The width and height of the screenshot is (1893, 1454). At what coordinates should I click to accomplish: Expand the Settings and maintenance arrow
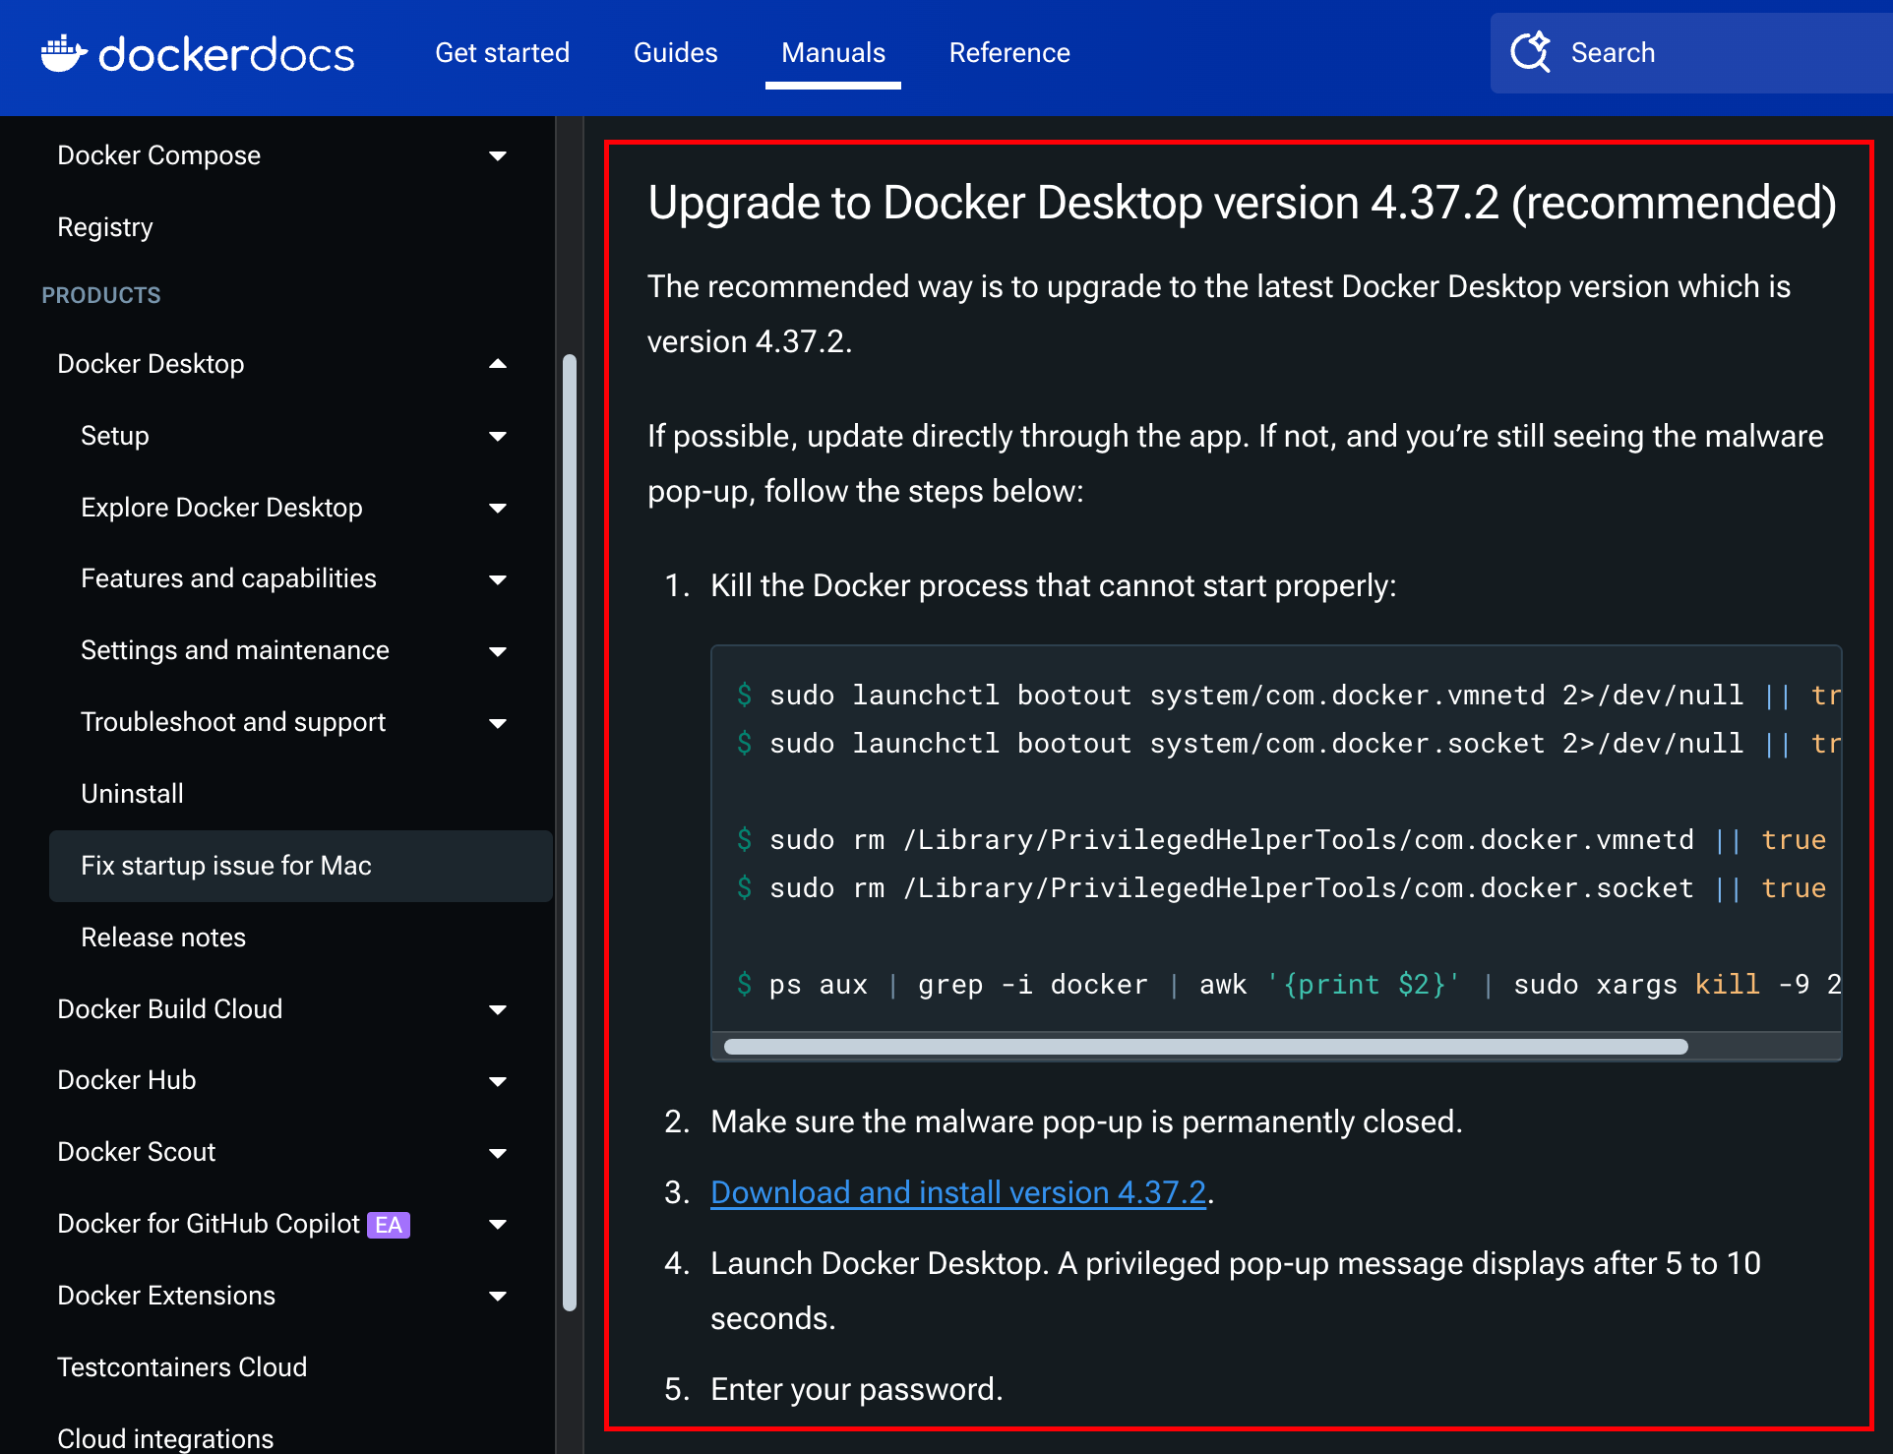coord(498,651)
